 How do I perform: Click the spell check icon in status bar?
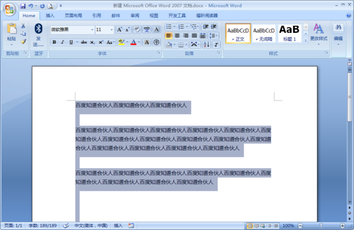pyautogui.click(x=65, y=225)
